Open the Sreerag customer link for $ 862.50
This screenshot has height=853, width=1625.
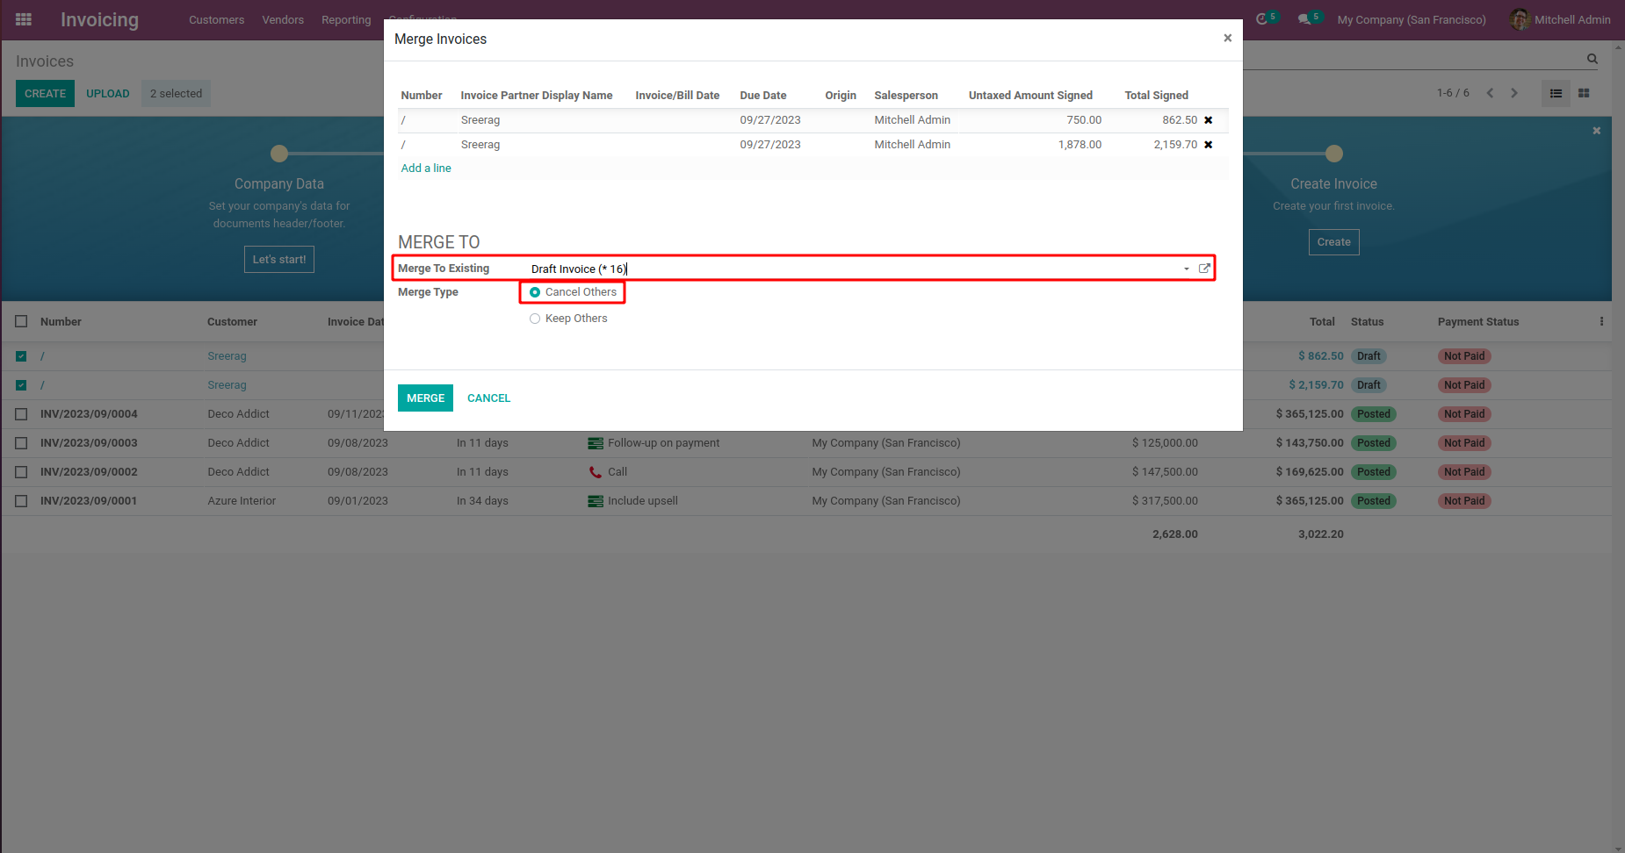(x=227, y=356)
